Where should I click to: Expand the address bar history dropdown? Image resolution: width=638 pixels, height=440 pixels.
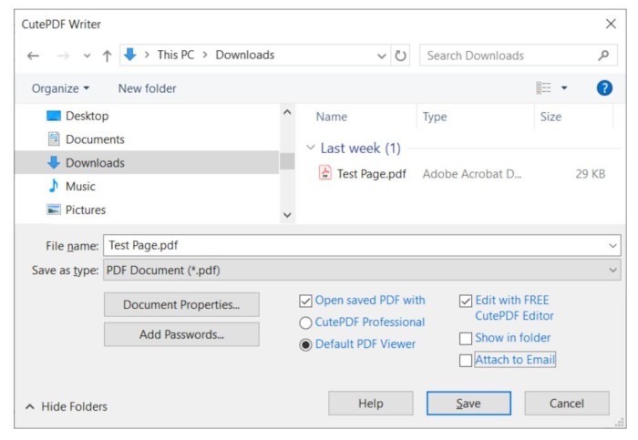(x=382, y=56)
